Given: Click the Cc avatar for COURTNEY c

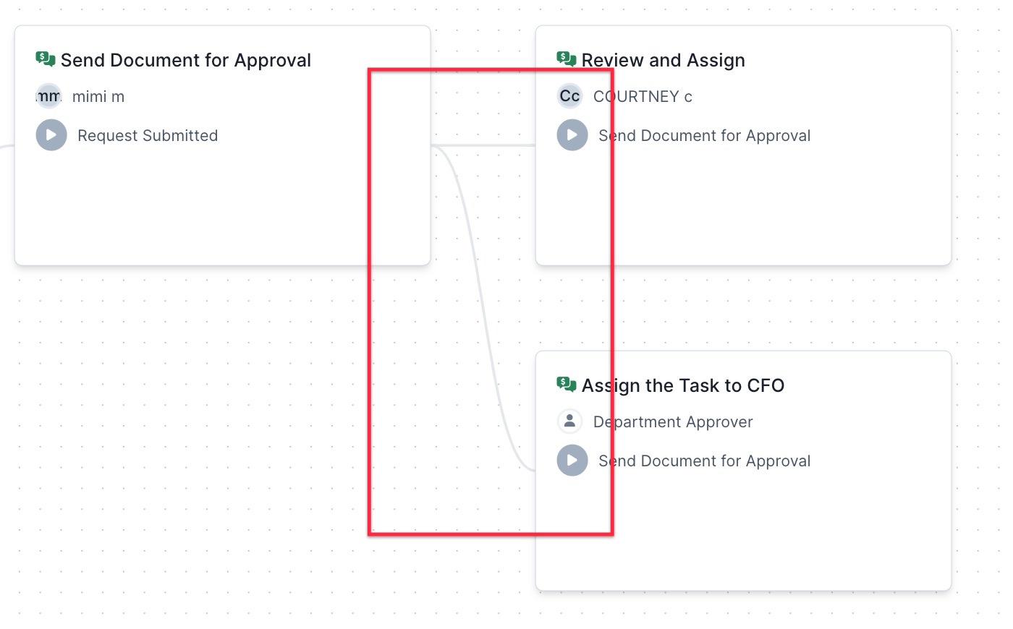Looking at the screenshot, I should pos(569,96).
